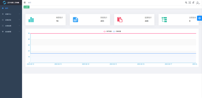Click the 首页 breadcrumb link
Viewport: 202px width, 98px height.
click(30, 3)
